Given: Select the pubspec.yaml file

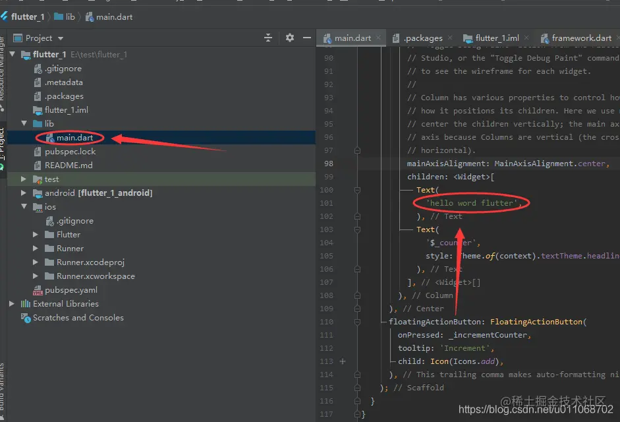Looking at the screenshot, I should click(65, 290).
